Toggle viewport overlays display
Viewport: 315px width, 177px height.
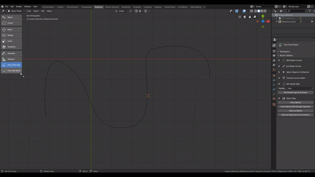tap(244, 11)
